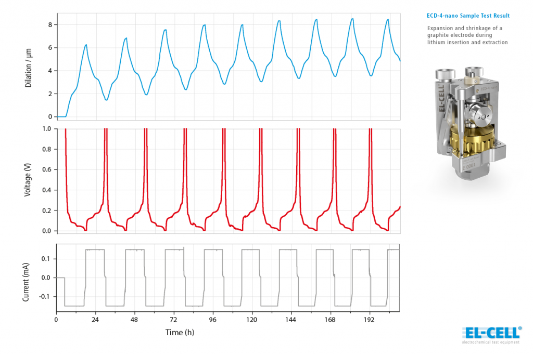Viewport: 533px width, 355px height.
Task: Click the 'Current (mA)' axis label
Action: (29, 278)
